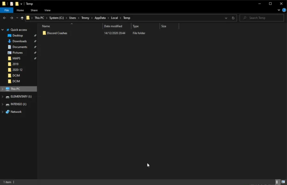Image resolution: width=287 pixels, height=185 pixels.
Task: Go back with the back arrow
Action: (x=4, y=18)
